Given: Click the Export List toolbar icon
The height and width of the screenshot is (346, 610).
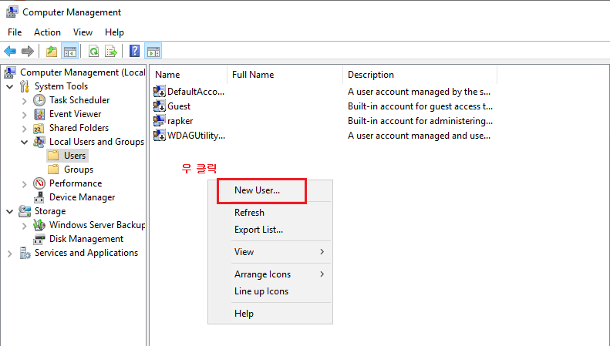Looking at the screenshot, I should (111, 51).
